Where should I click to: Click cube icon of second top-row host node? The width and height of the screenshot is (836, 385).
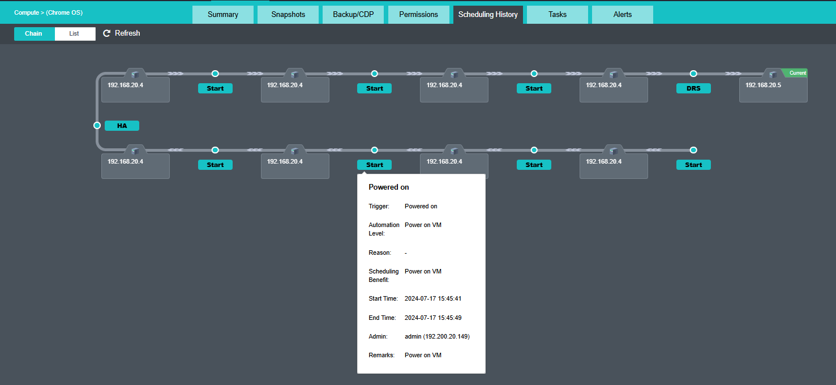click(295, 75)
